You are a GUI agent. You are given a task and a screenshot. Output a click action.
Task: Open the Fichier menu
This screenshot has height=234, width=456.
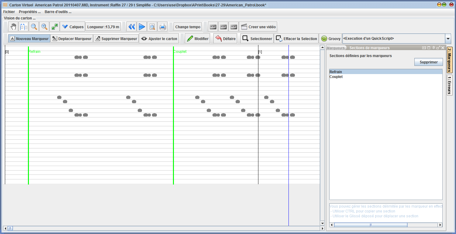point(9,12)
